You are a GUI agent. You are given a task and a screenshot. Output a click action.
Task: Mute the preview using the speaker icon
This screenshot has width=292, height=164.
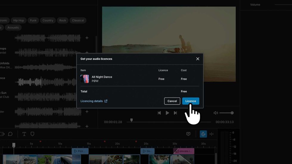[216, 113]
